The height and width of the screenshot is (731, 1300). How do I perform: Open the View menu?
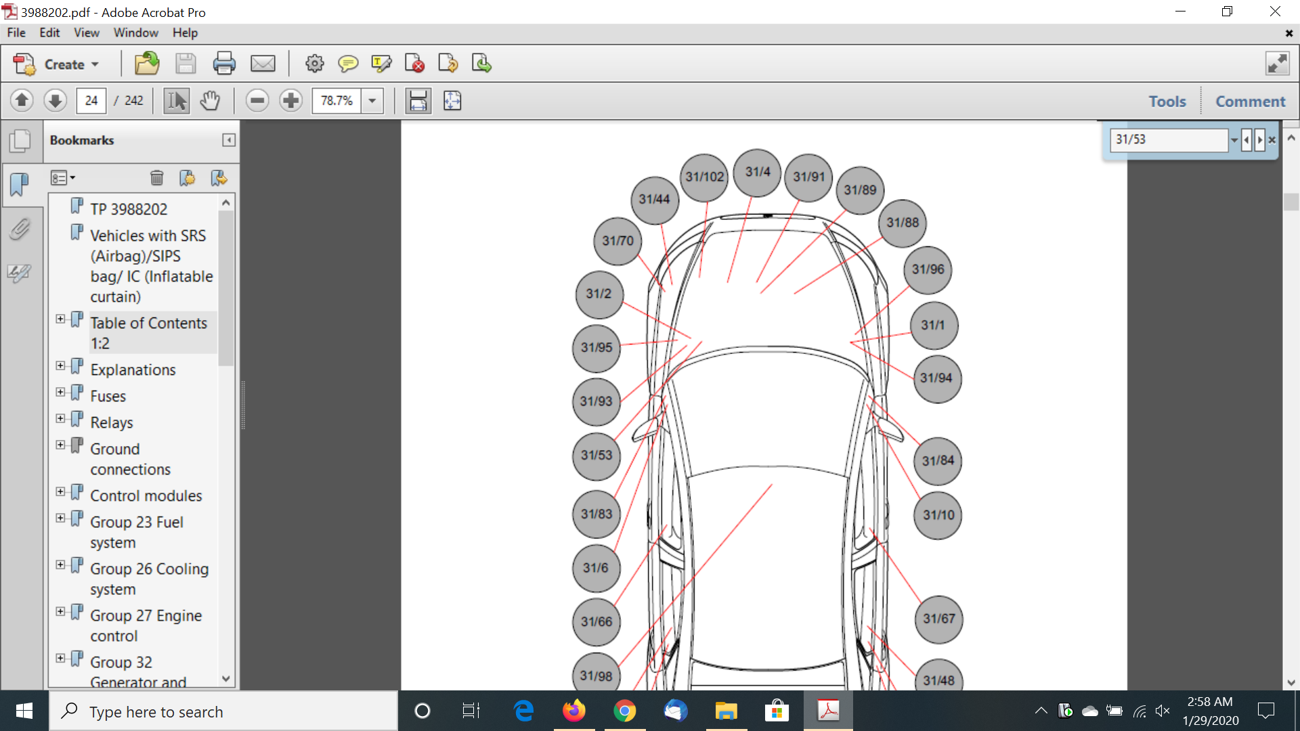click(x=86, y=32)
